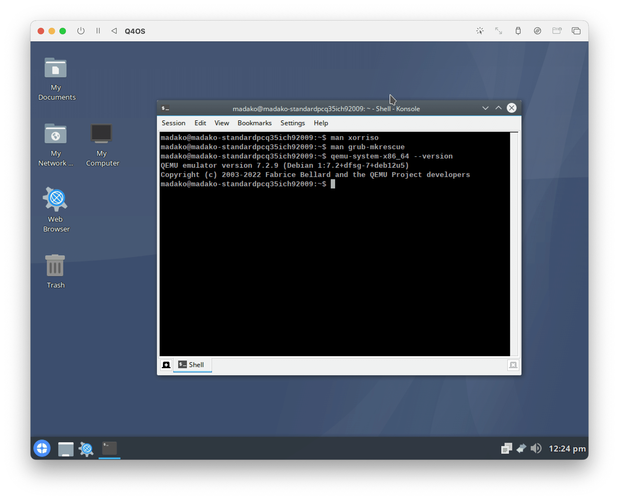Add a new Konsole session tab
The image size is (619, 500).
[166, 365]
